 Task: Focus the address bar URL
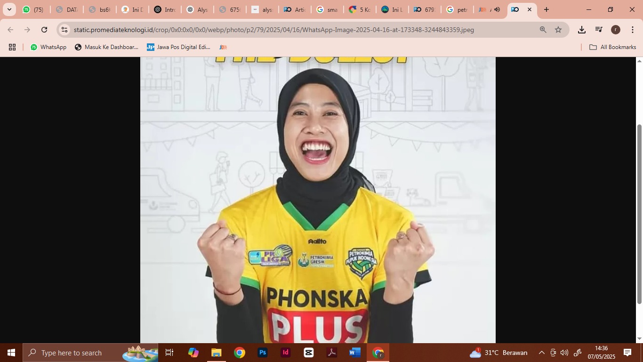click(273, 30)
